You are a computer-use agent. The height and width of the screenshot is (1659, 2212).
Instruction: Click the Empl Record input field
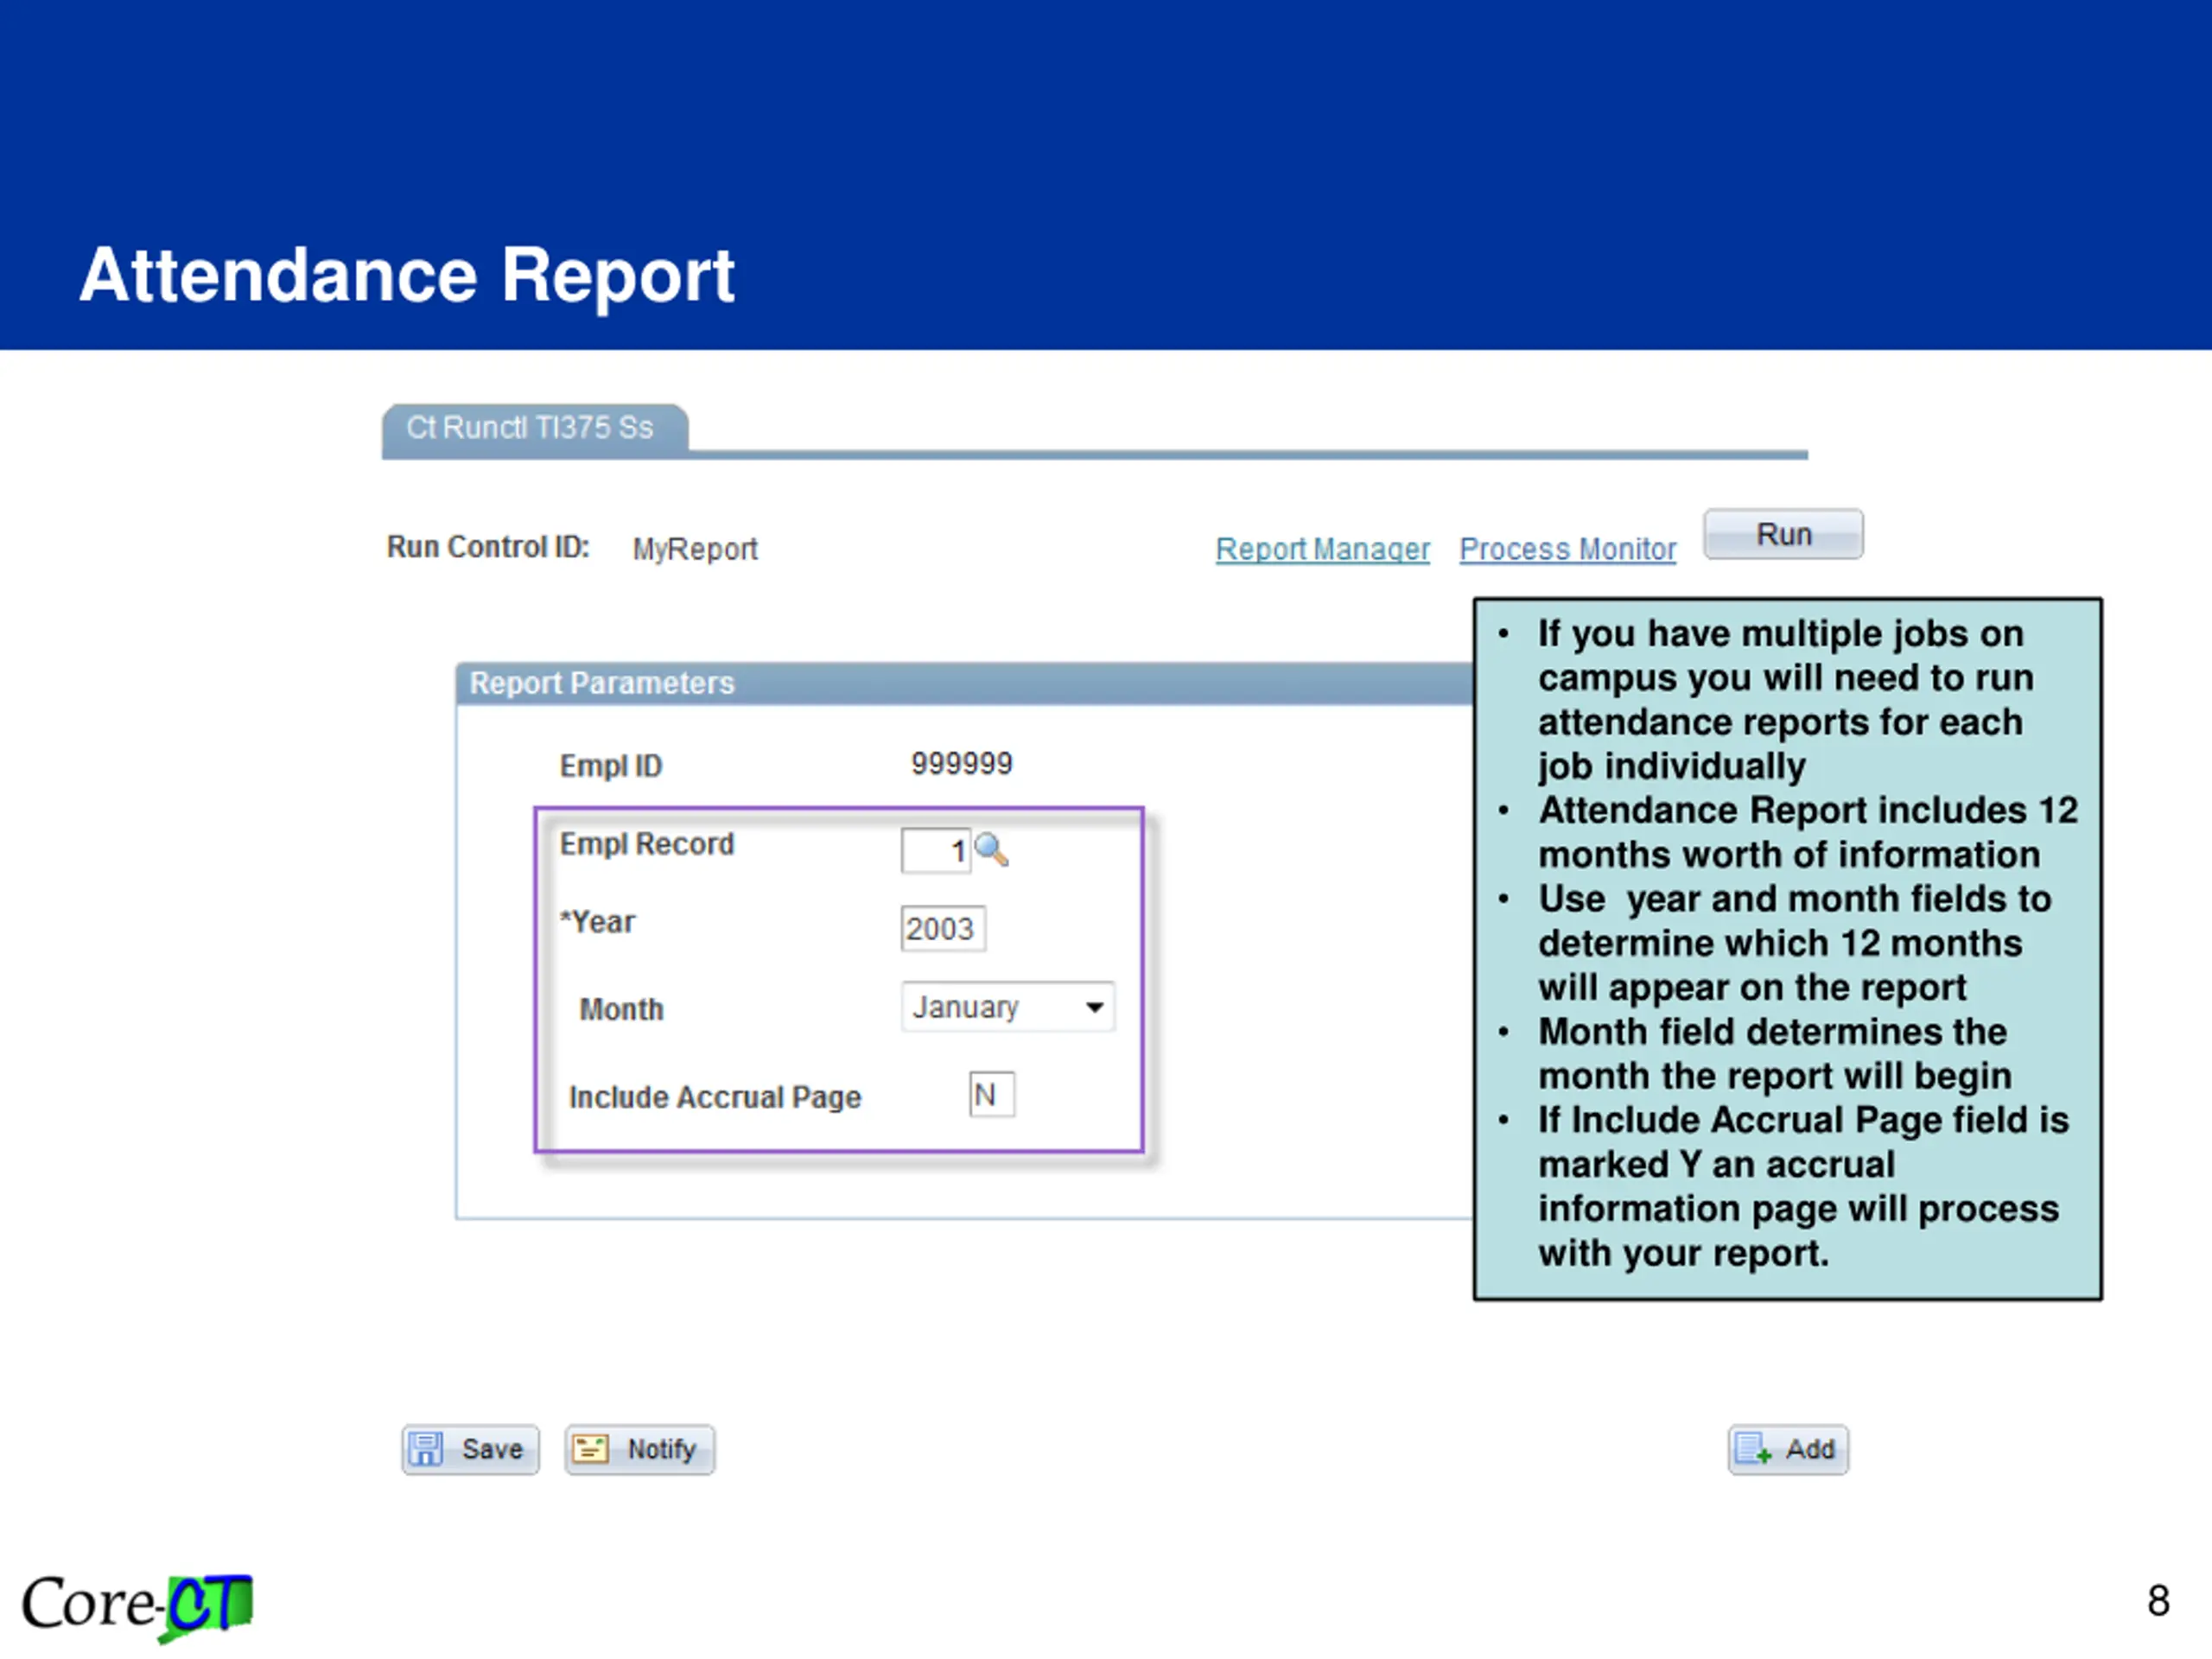(936, 851)
